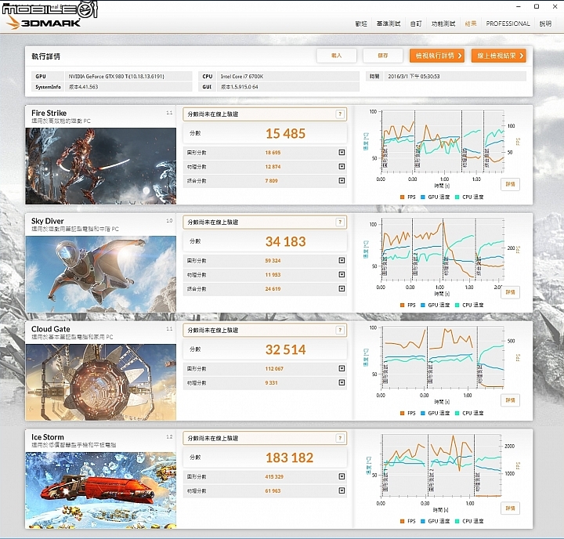Select the 結果 results tab
This screenshot has width=564, height=539.
[x=471, y=24]
